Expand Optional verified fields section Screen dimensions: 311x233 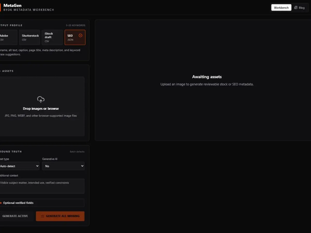42,203
